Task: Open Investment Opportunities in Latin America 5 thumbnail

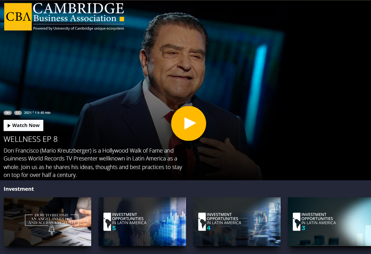Action: 142,221
